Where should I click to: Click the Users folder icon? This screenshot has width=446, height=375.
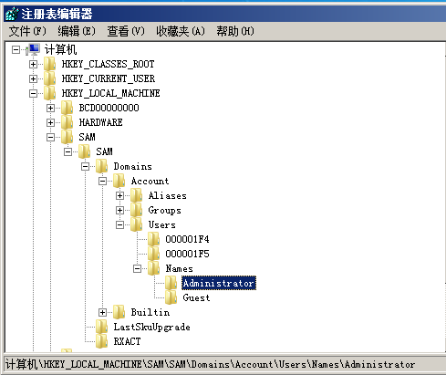[x=137, y=224]
